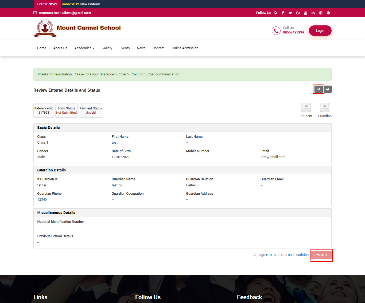Open the YouTube social icon
This screenshot has width=365, height=303.
click(305, 13)
